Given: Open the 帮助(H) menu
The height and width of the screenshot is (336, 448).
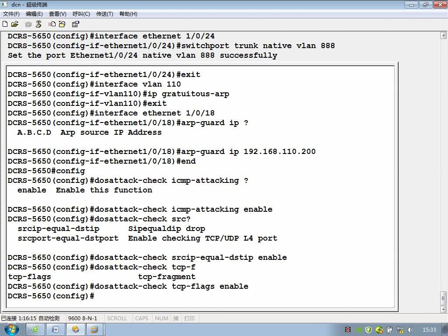Looking at the screenshot, I should 128,14.
